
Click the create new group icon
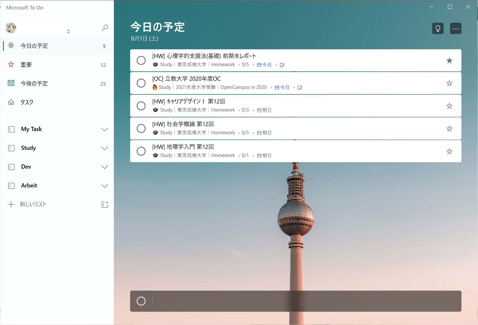(x=104, y=204)
